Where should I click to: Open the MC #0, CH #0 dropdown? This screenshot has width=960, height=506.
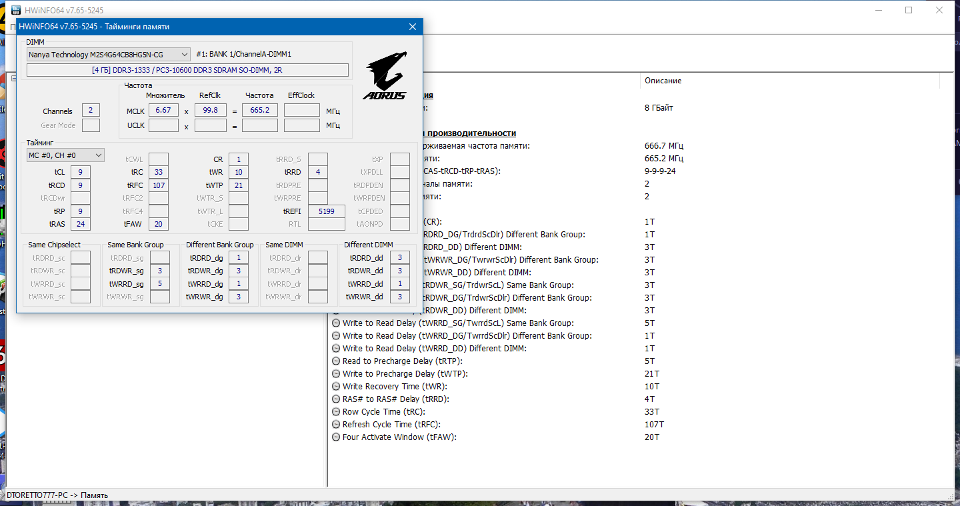[x=65, y=155]
